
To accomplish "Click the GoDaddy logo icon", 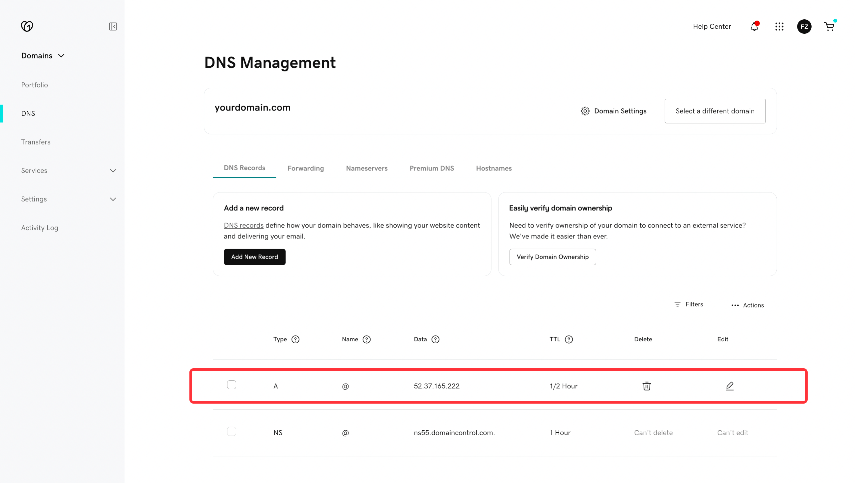I will coord(27,26).
